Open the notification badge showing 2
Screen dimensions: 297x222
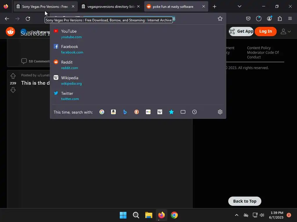click(x=289, y=215)
